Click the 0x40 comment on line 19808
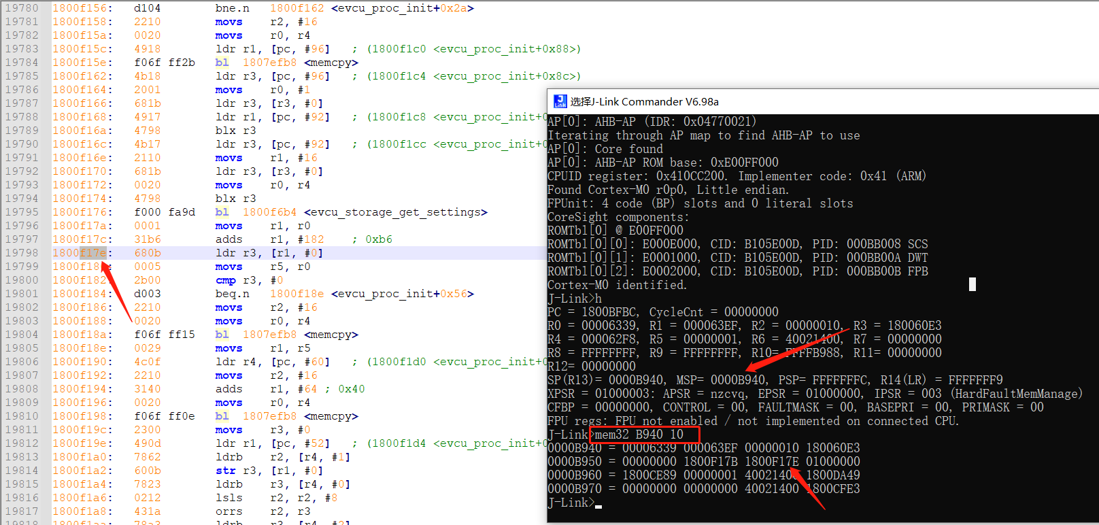1099x525 pixels. point(351,389)
